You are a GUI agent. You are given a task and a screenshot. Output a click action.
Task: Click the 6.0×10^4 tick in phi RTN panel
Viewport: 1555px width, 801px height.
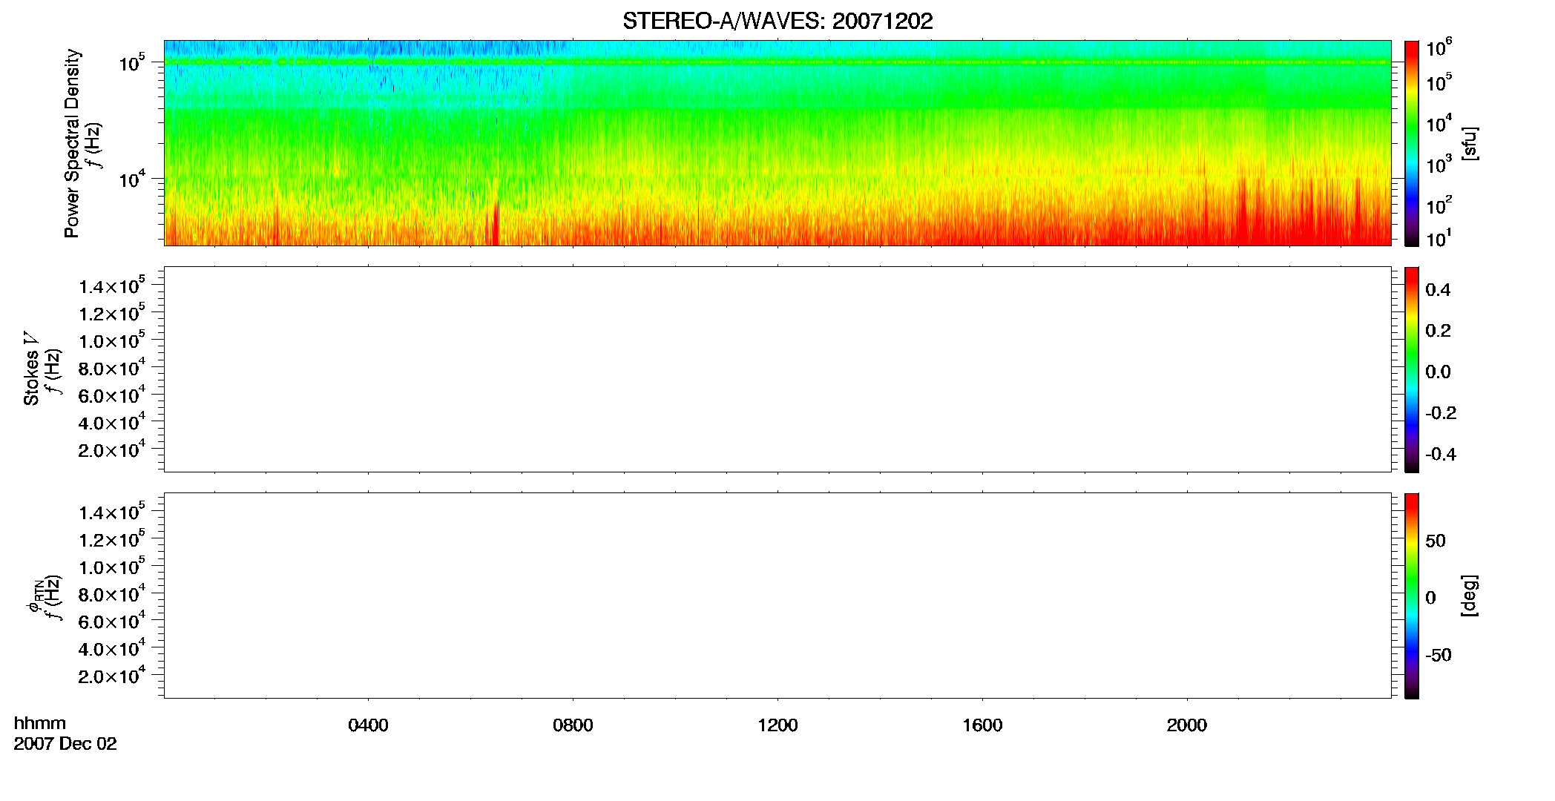click(112, 621)
